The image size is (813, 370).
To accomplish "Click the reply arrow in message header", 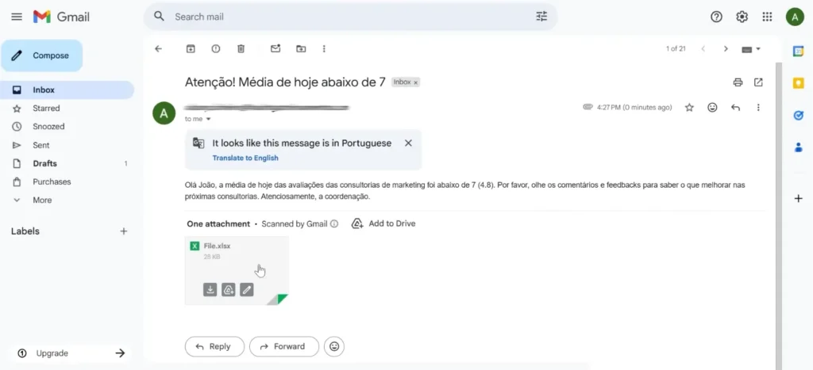I will (735, 108).
